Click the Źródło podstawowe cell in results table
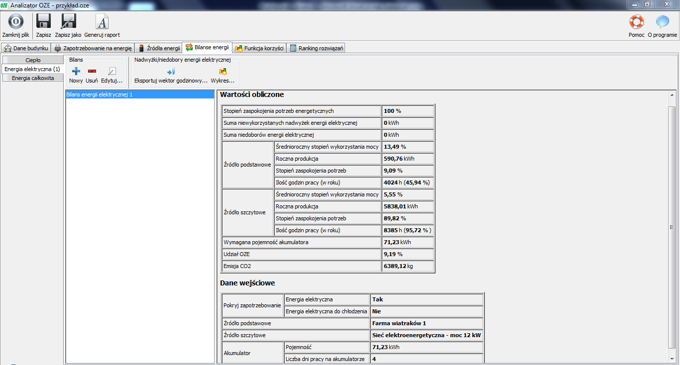 (247, 165)
